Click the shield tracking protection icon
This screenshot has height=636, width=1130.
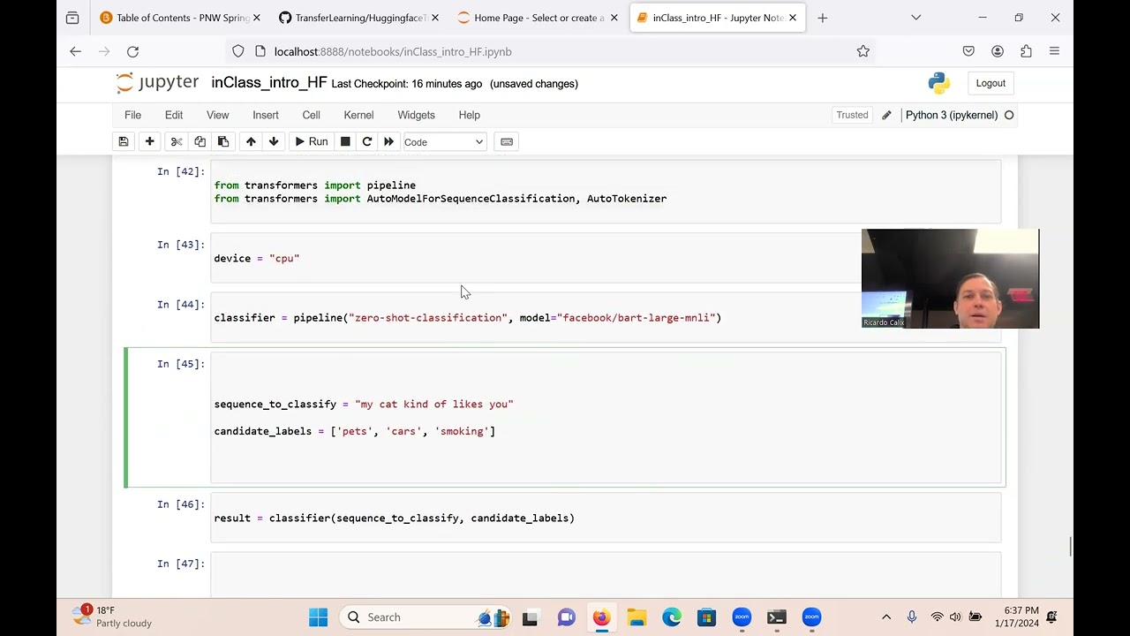pyautogui.click(x=238, y=51)
